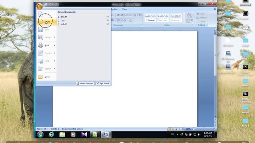Click Undo in Quick Access Toolbar
The image size is (255, 143).
pos(50,5)
